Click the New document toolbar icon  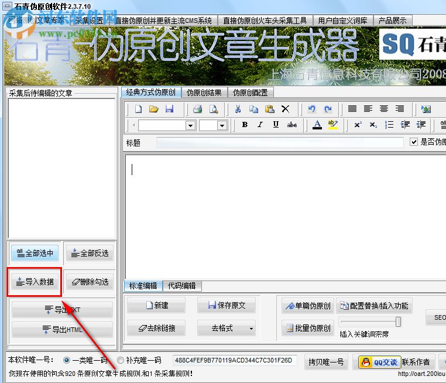pos(138,109)
